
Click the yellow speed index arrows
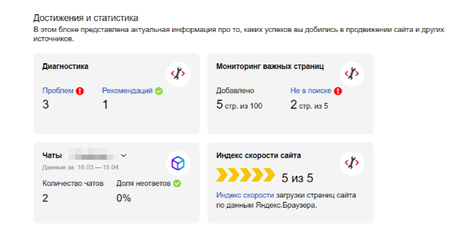pos(245,175)
